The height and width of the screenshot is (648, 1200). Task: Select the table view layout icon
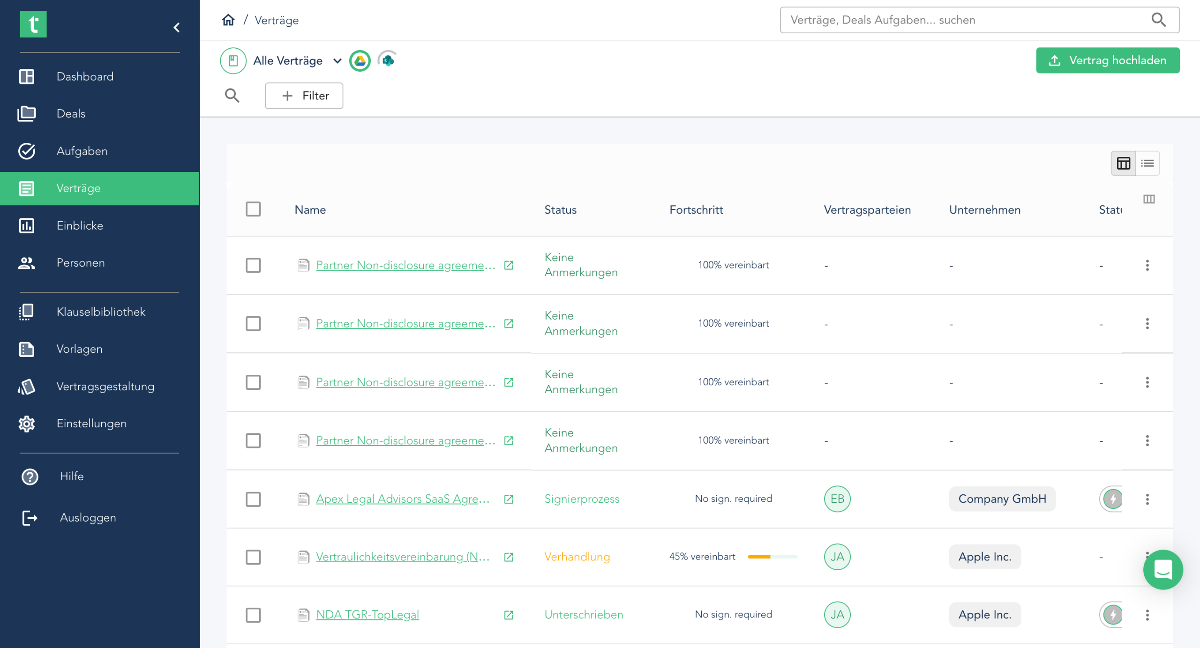[x=1123, y=163]
